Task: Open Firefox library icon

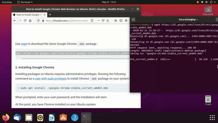Action: (116, 20)
